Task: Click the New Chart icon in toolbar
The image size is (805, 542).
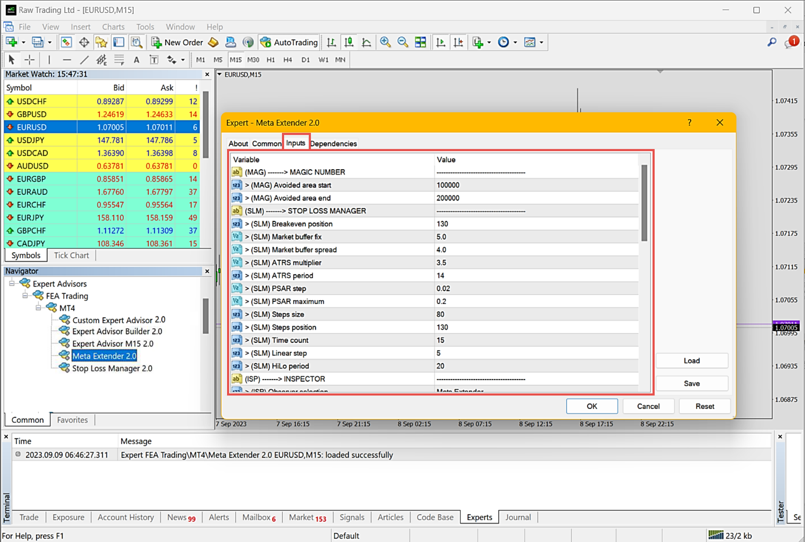Action: pyautogui.click(x=11, y=42)
